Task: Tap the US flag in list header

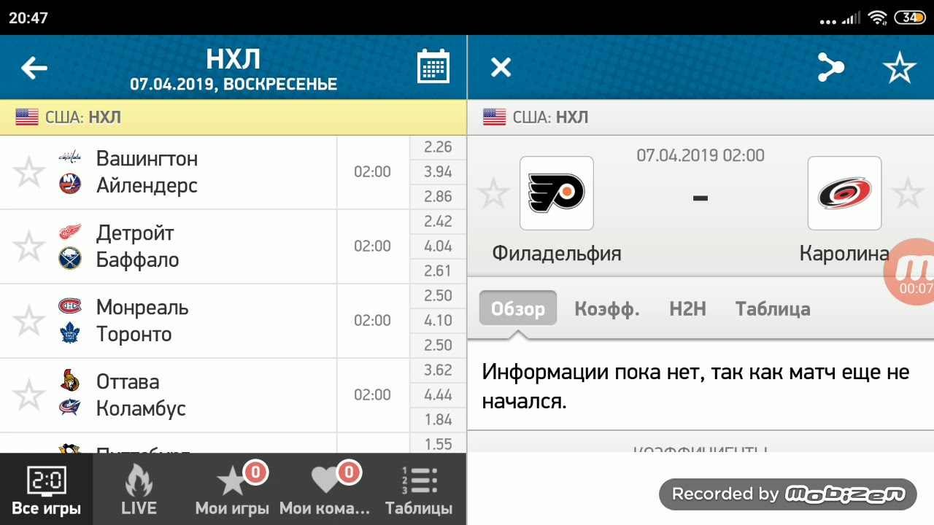Action: pos(27,117)
